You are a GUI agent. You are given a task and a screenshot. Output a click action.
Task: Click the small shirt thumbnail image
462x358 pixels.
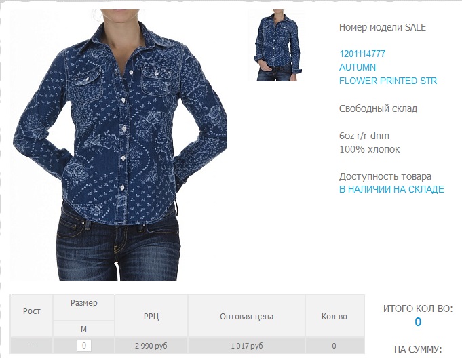(x=276, y=45)
